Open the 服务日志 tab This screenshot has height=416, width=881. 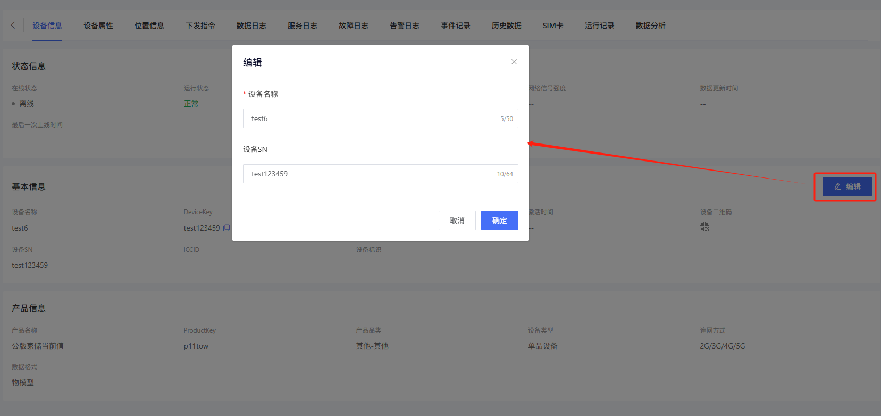303,26
